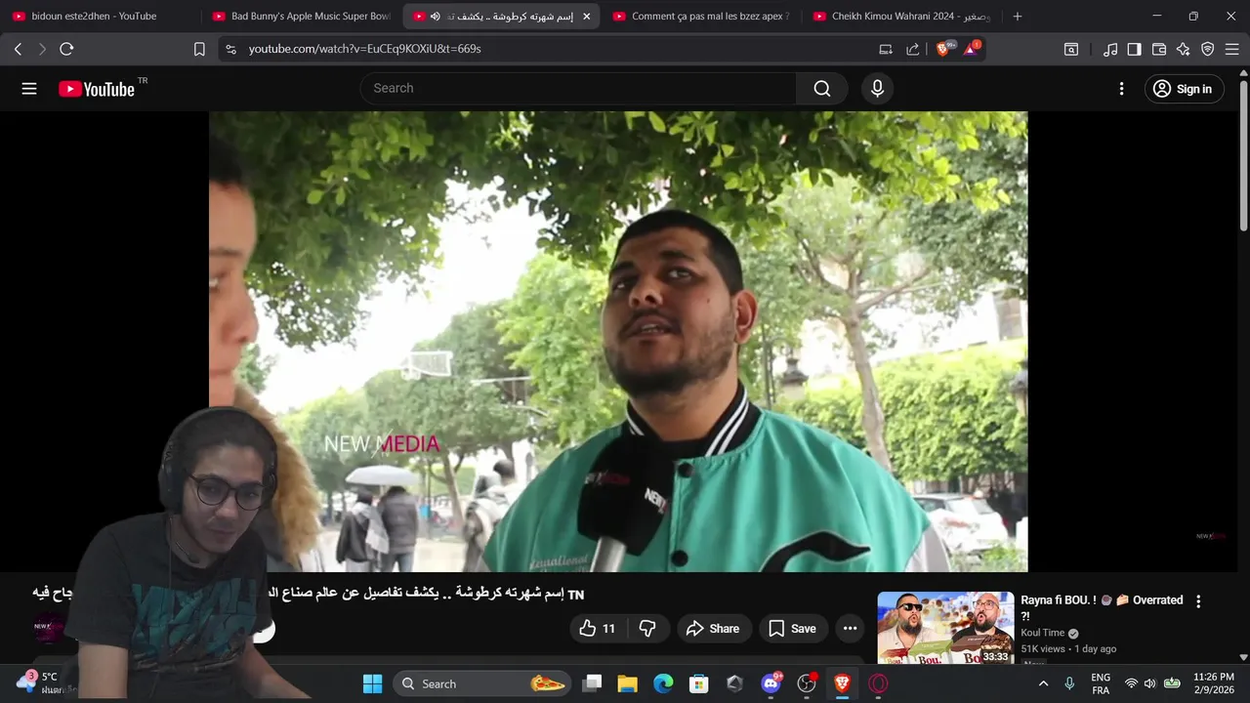
Task: Close the active YouTube video tab
Action: point(586,17)
